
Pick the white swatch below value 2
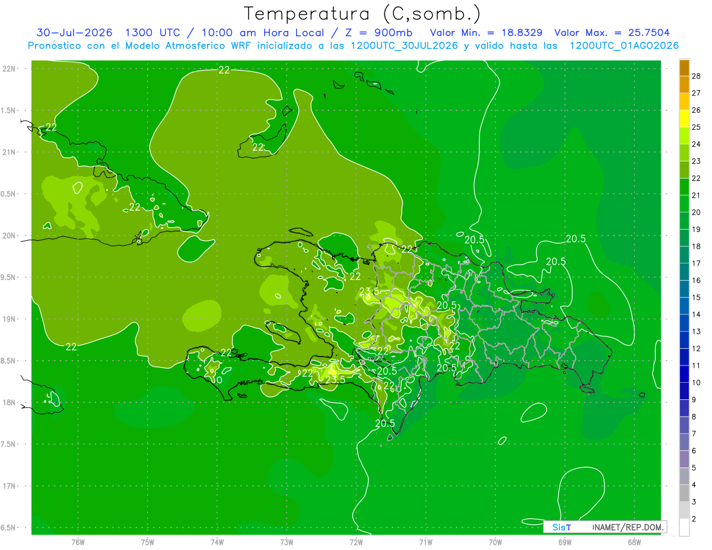coord(684,527)
